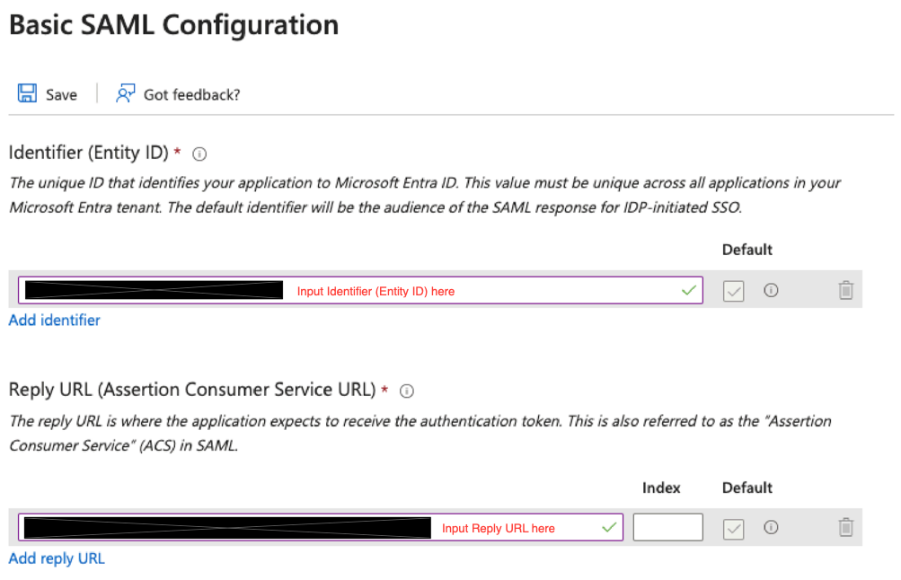901x580 pixels.
Task: Delete the Reply URL row with trash icon
Action: point(845,527)
